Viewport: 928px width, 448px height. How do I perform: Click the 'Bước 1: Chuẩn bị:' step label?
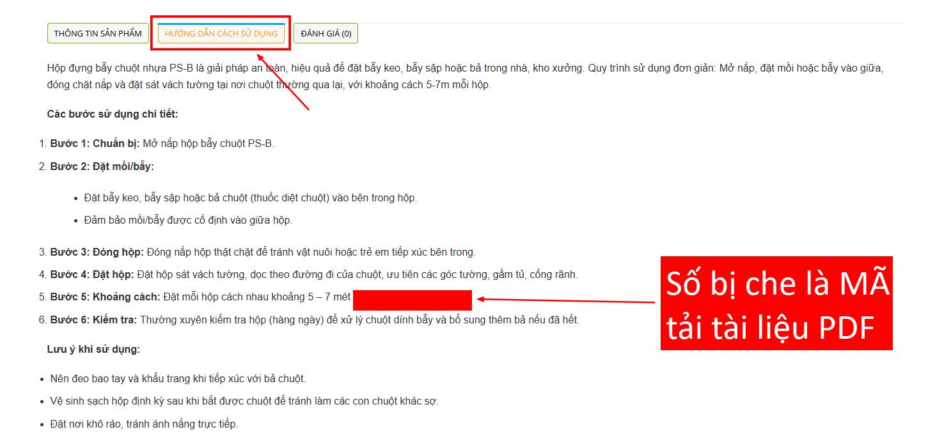95,143
